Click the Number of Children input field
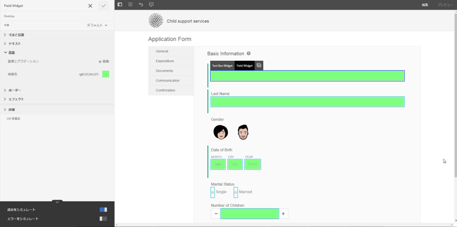Screen dimensions: 457x227 249,214
